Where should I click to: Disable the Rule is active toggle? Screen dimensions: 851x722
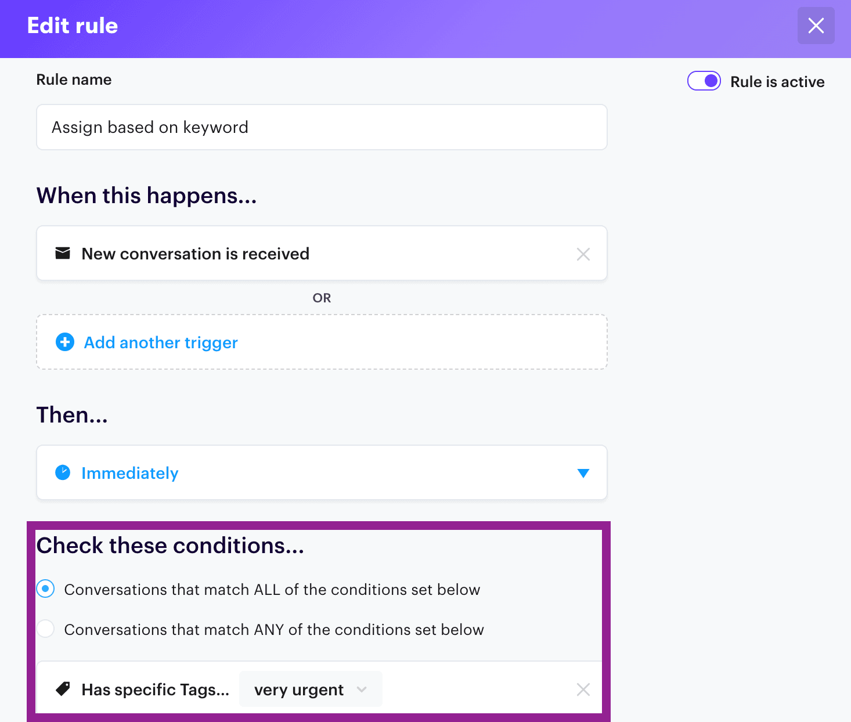click(704, 81)
